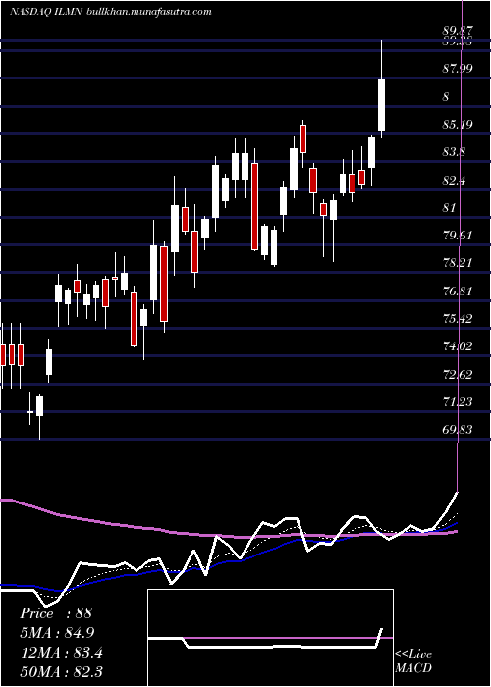Click the <<Live MACD label
Screen dimensions: 491x687
click(x=413, y=661)
